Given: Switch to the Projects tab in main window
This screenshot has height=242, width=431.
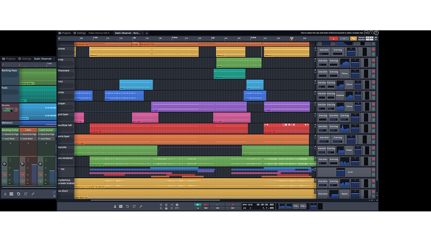Looking at the screenshot, I should pos(64,33).
